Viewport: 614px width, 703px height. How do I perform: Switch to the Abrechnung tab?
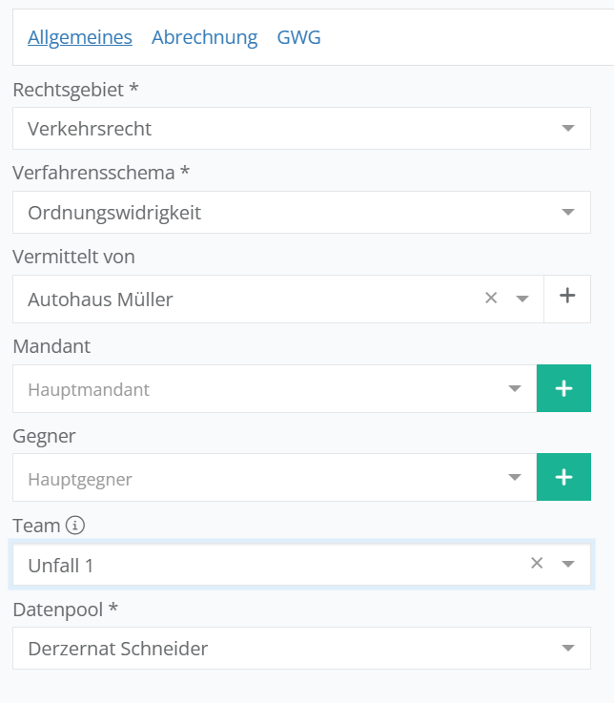(204, 37)
